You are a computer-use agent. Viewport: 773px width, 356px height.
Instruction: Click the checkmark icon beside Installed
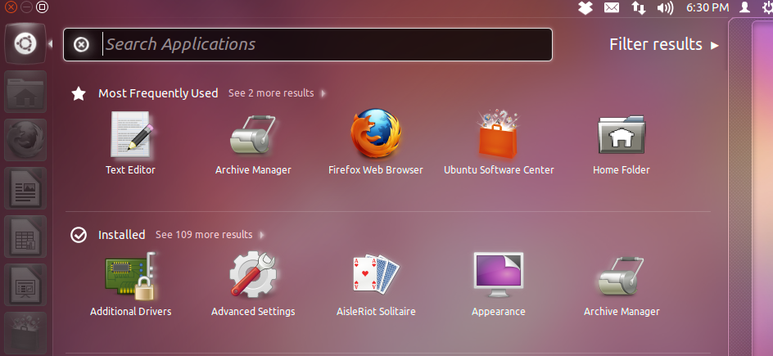pos(79,235)
